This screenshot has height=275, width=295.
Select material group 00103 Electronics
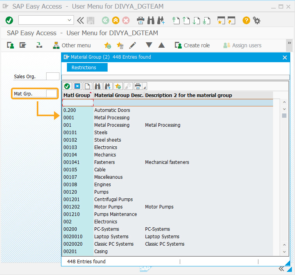(x=167, y=147)
